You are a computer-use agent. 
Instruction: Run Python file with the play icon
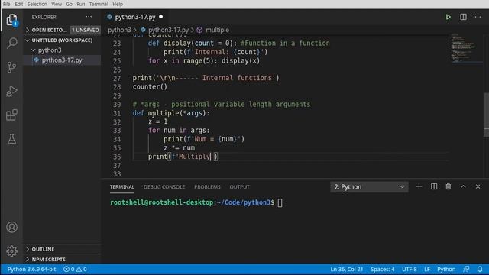(449, 17)
